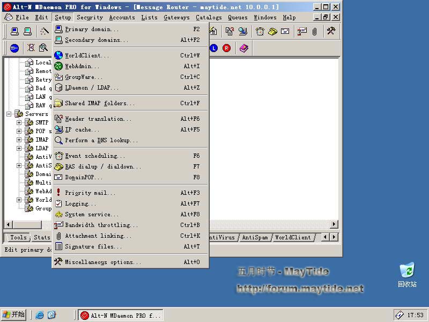Click the Windows Start button
The image size is (429, 322).
click(x=14, y=314)
